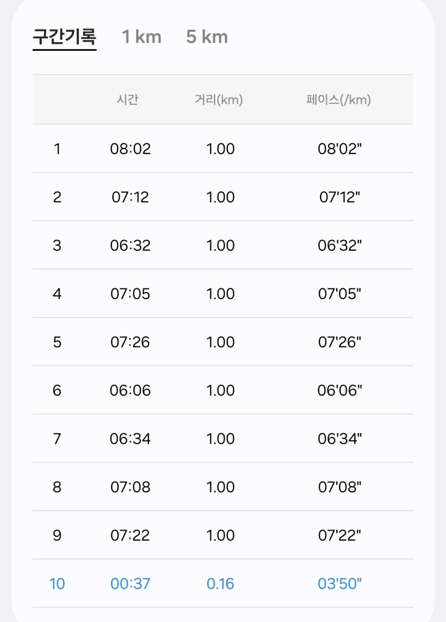Click the 시간 column header
Screen dimensions: 446x622
(128, 100)
